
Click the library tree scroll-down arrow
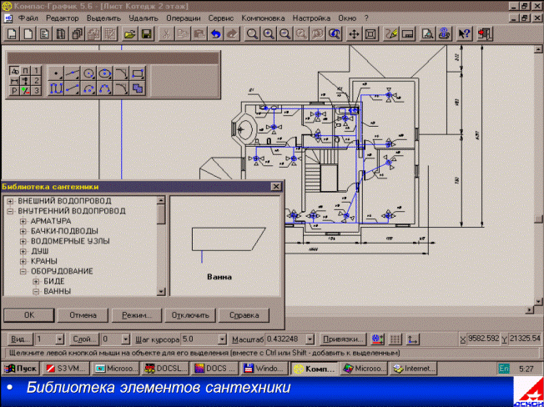[161, 292]
